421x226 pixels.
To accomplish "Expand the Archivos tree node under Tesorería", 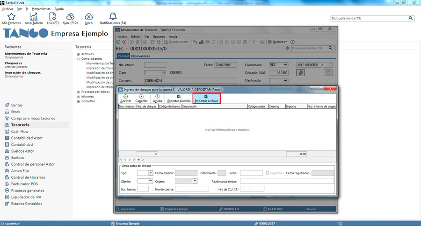I will tap(79, 54).
